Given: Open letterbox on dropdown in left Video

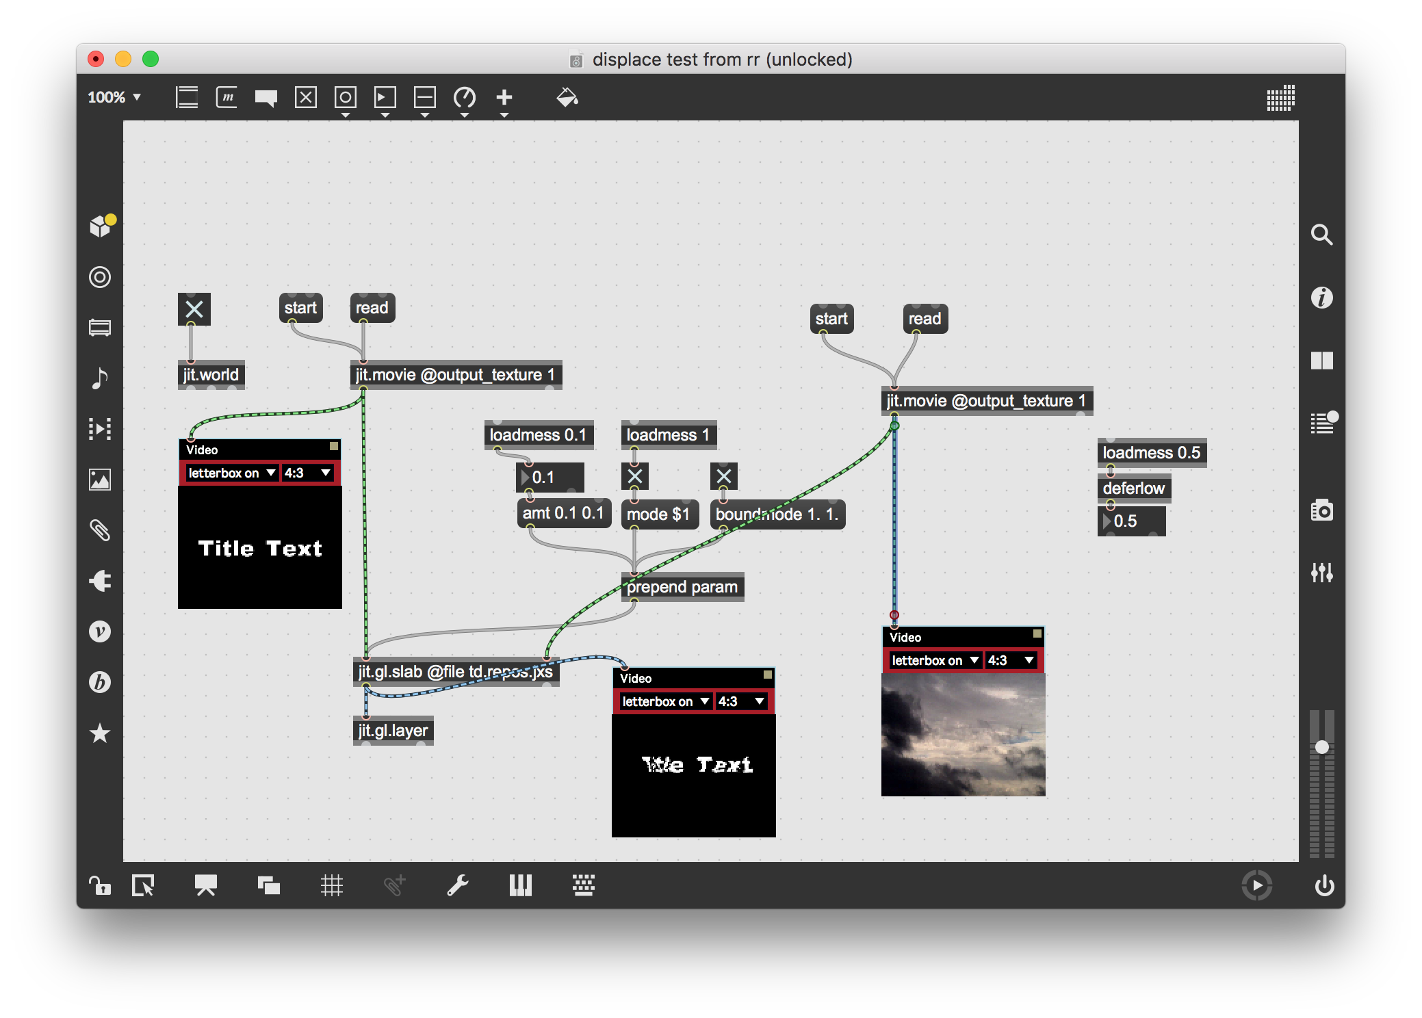Looking at the screenshot, I should pyautogui.click(x=231, y=473).
